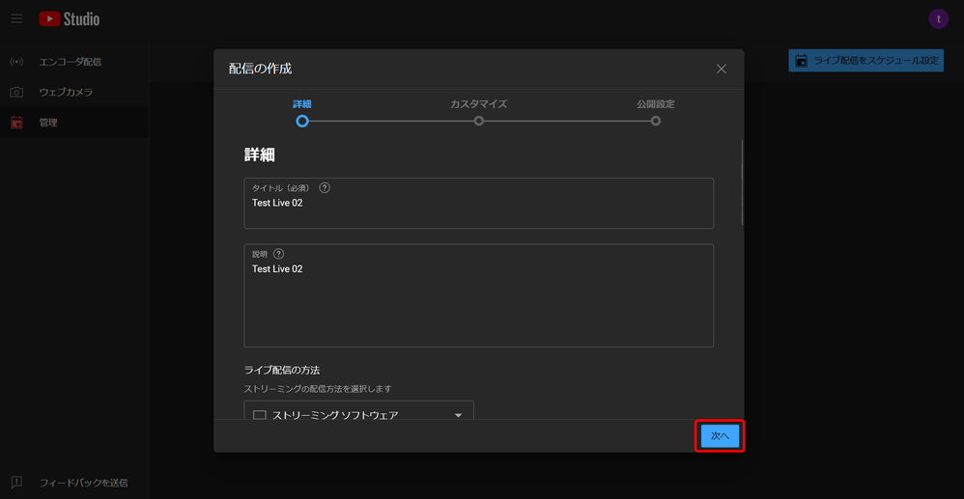Close the create stream dialog
The height and width of the screenshot is (499, 964).
[x=722, y=69]
